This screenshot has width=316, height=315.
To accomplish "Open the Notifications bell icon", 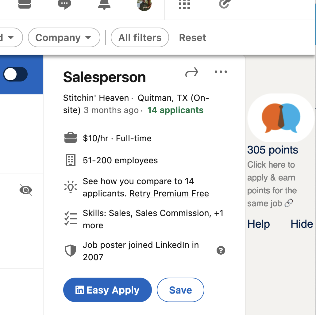I will pyautogui.click(x=104, y=4).
